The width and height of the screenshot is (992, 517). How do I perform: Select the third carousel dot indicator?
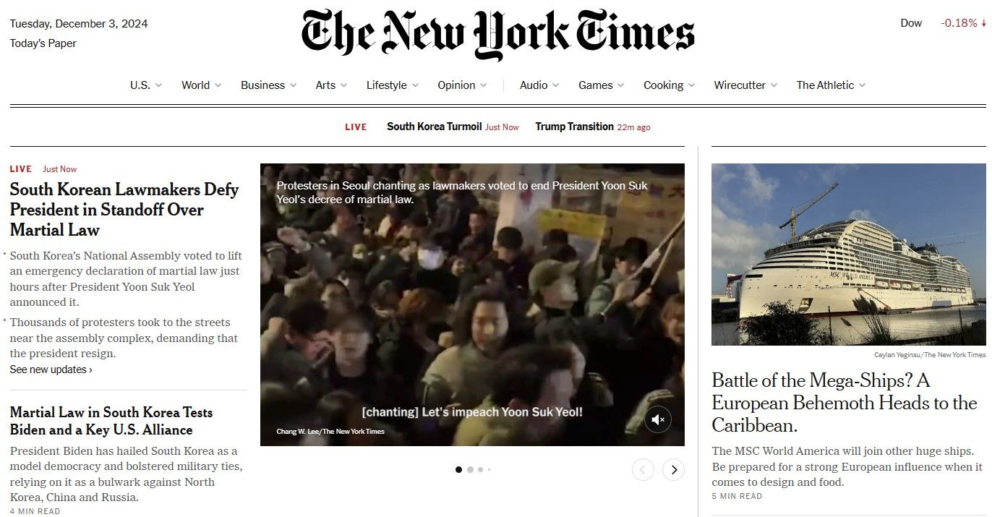coord(480,469)
